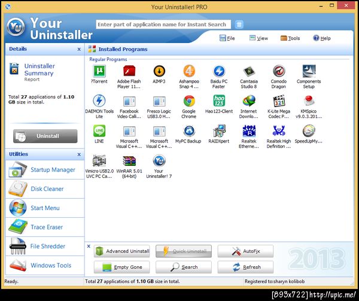Select Baidu PC Faster icon
This screenshot has height=301, width=359.
coord(219,71)
